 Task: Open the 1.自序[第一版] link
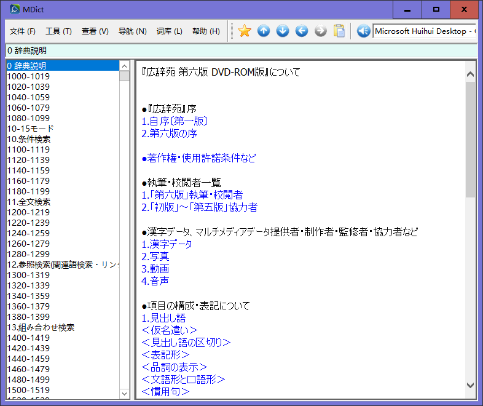tap(174, 121)
